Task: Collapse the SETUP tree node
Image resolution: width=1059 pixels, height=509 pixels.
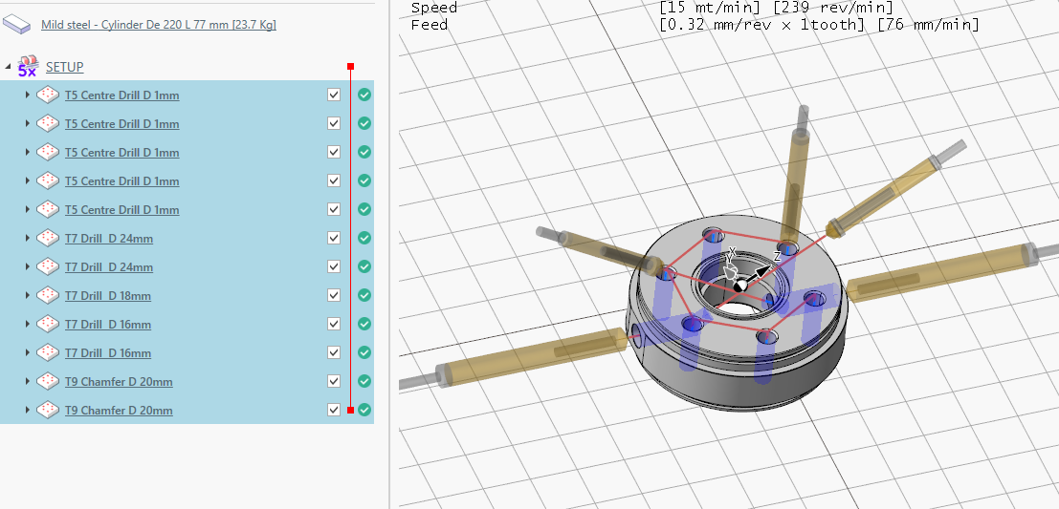Action: point(9,67)
